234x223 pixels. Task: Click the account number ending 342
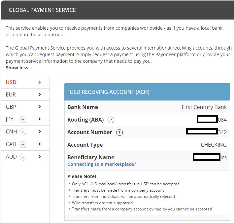click(x=207, y=132)
